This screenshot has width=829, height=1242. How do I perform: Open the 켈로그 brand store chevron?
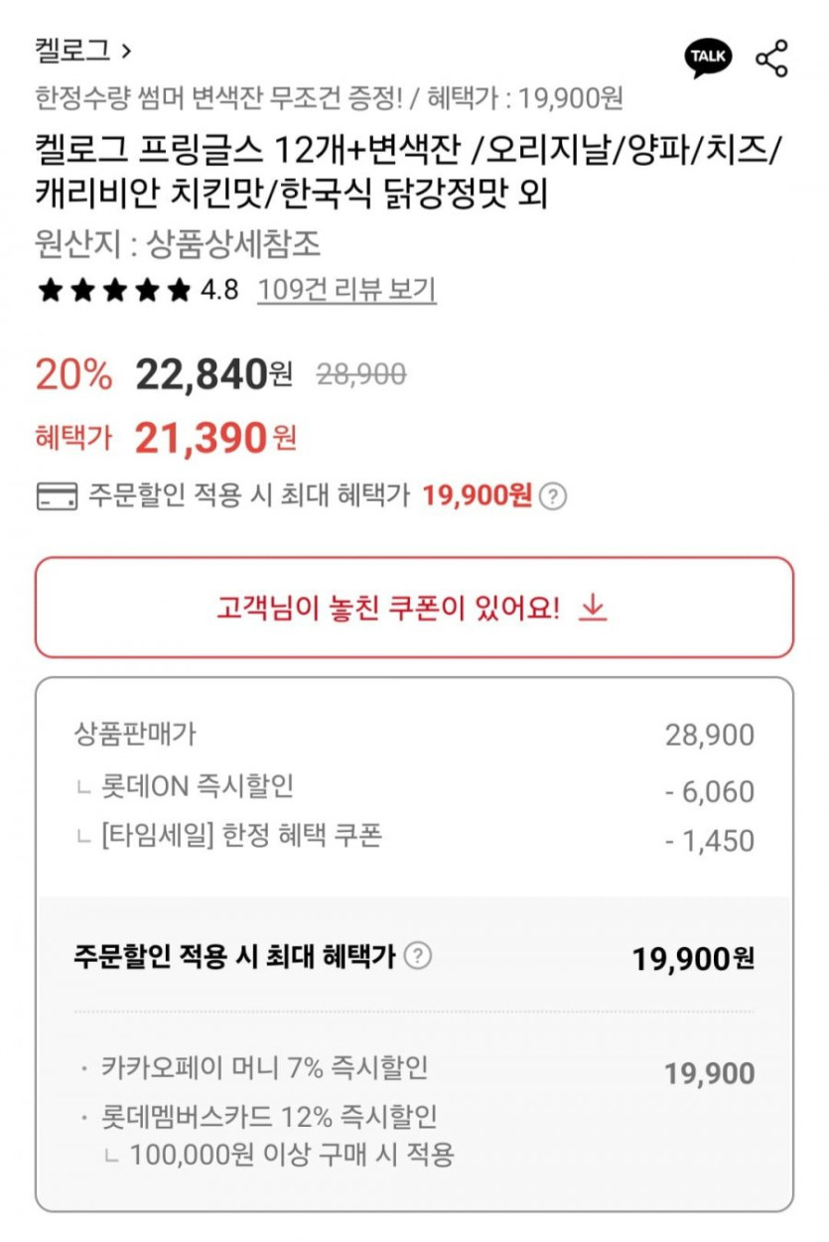(x=125, y=50)
